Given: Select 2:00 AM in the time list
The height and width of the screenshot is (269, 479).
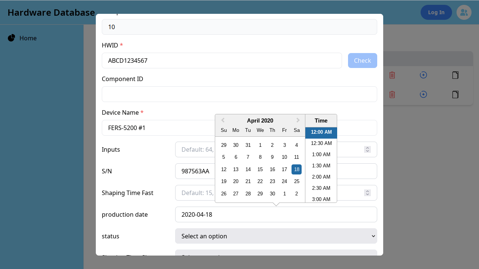Looking at the screenshot, I should 321,177.
